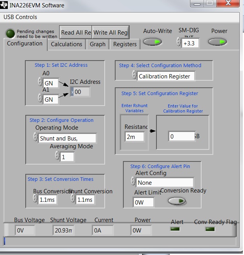The height and width of the screenshot is (255, 244).
Task: Toggle the Conversion Ready switch
Action: point(177,201)
